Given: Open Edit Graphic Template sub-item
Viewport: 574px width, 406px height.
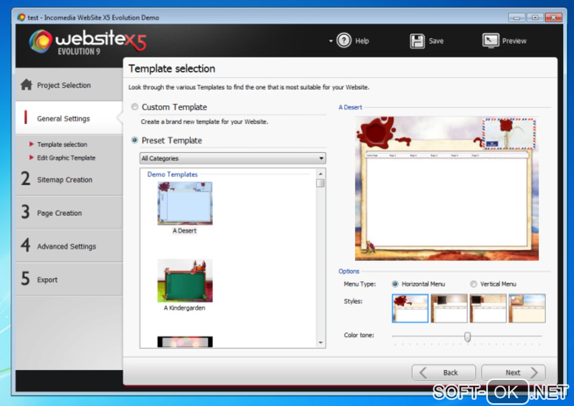Looking at the screenshot, I should [x=66, y=157].
